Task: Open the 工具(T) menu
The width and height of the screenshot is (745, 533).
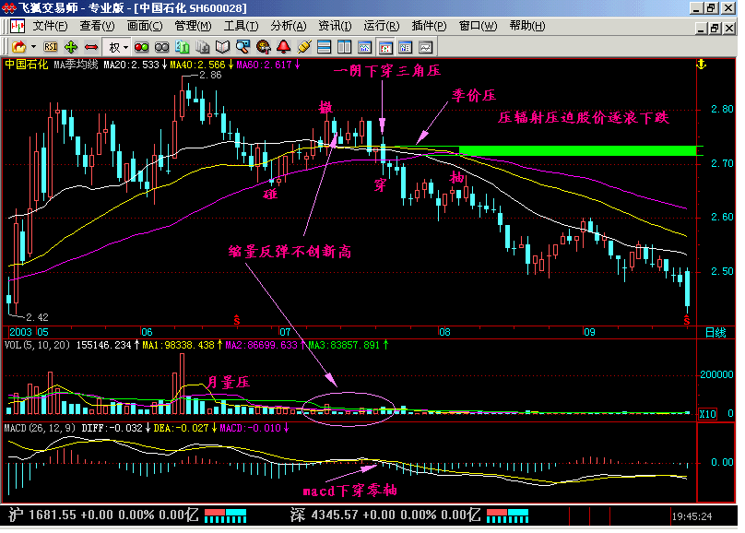Action: coord(241,26)
